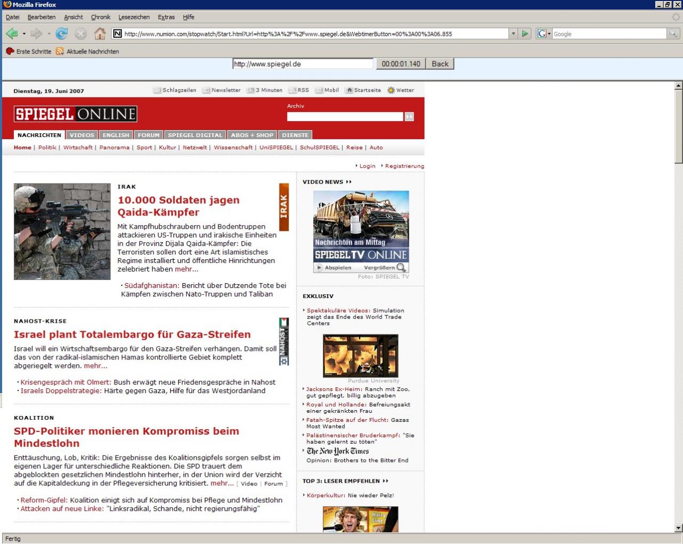
Task: Open the Wetter sun icon link
Action: pyautogui.click(x=401, y=90)
